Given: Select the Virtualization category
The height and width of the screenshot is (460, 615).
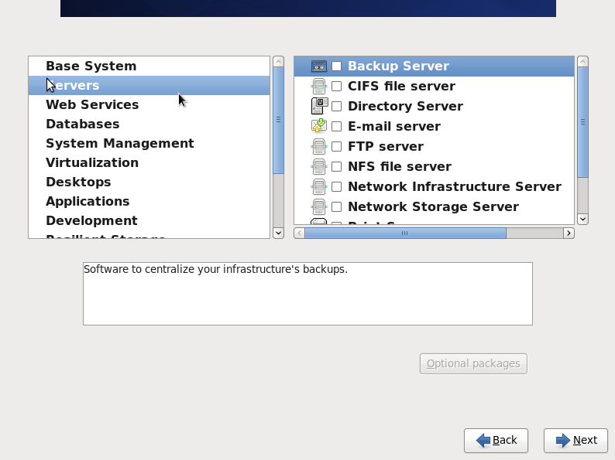Looking at the screenshot, I should (91, 162).
